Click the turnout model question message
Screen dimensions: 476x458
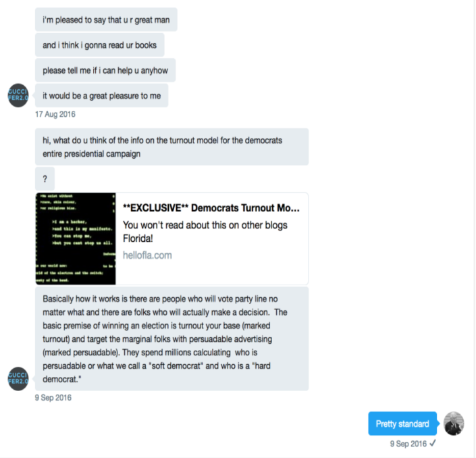click(x=171, y=147)
